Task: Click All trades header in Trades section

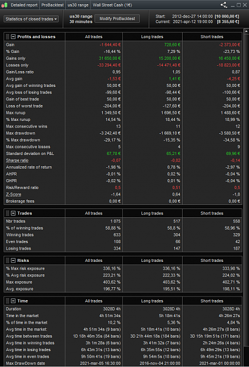Action: (x=93, y=213)
